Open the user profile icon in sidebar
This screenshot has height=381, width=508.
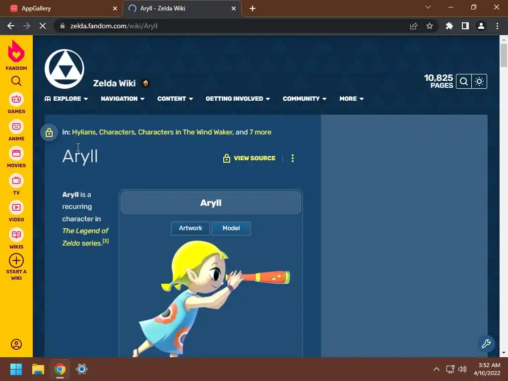pyautogui.click(x=16, y=344)
